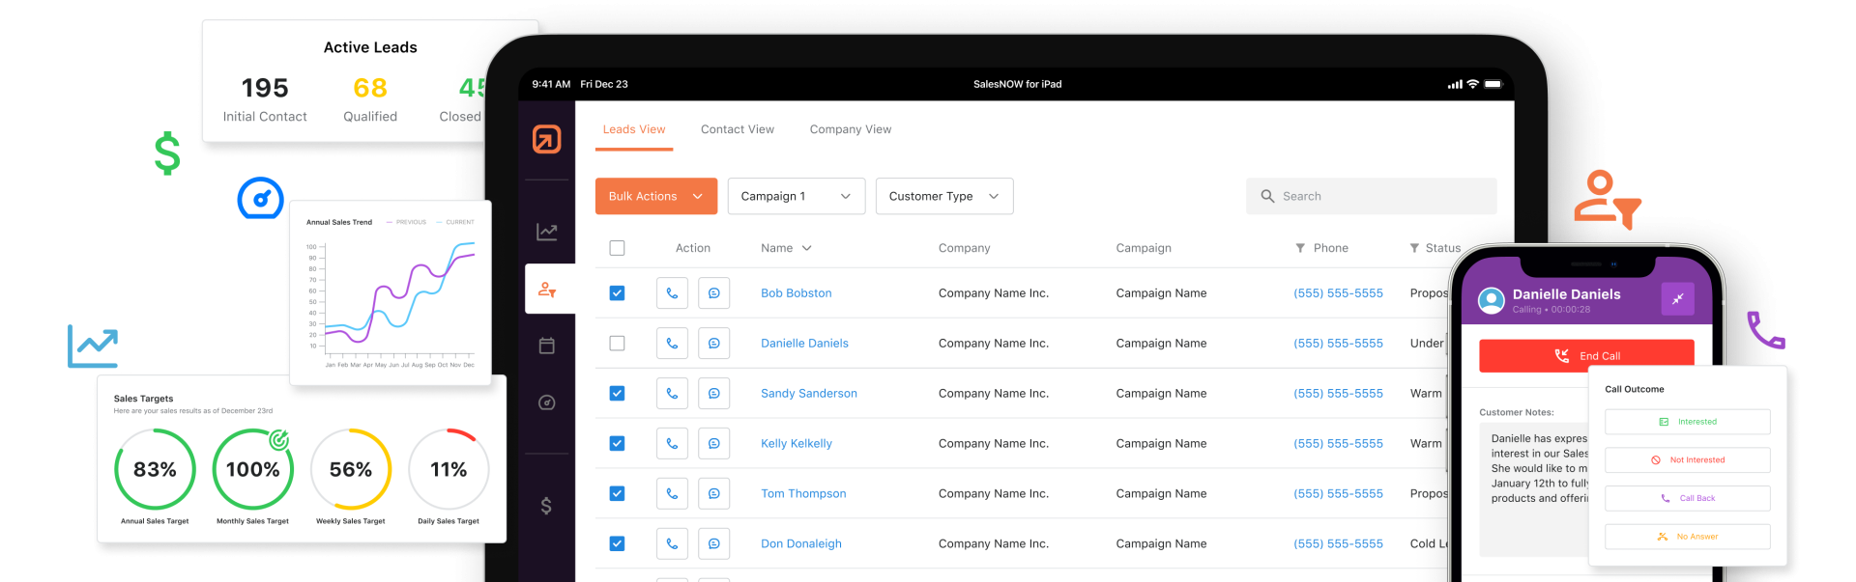Sort by Name column chevron
1856x582 pixels.
tap(807, 248)
